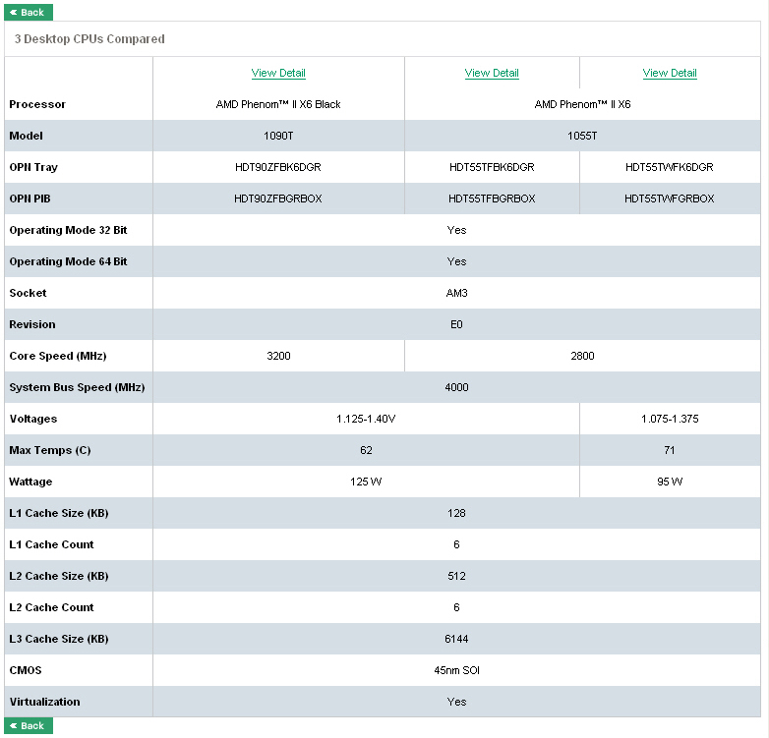Click the max temp value 62
Viewport: 769px width, 738px height.
[366, 450]
